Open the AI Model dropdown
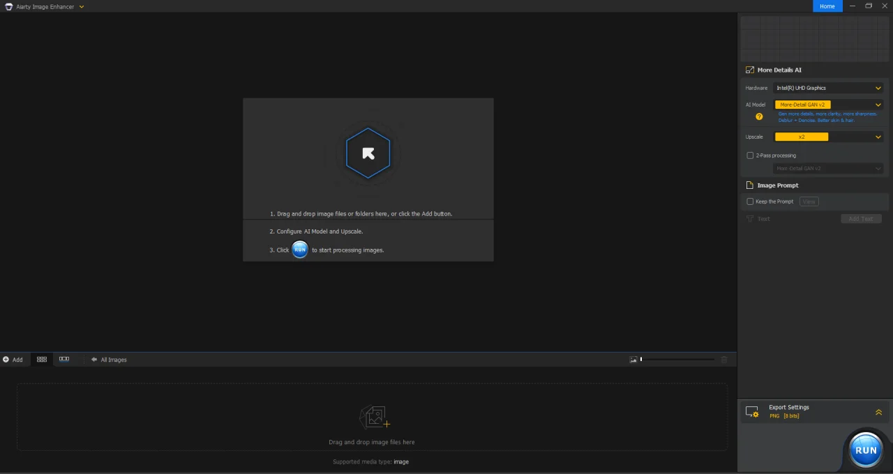 (x=828, y=105)
